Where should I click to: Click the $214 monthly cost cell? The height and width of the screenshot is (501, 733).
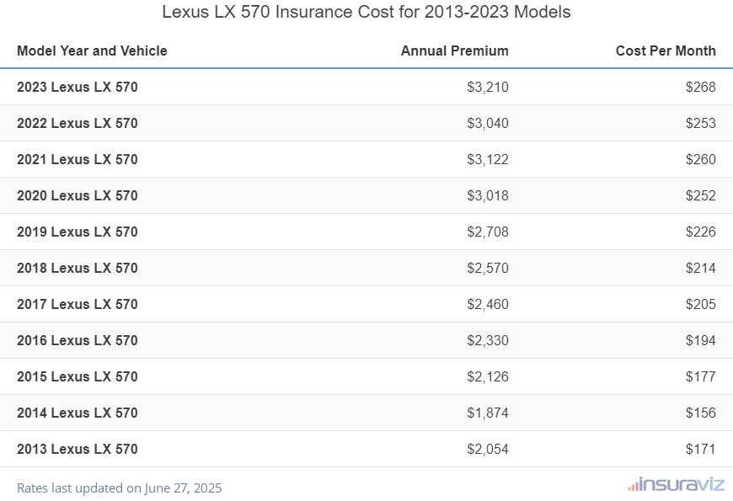click(701, 268)
